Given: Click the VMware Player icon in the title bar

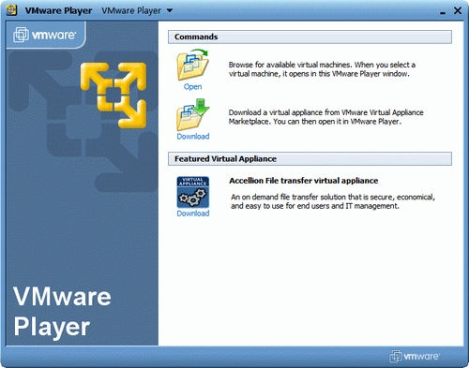Looking at the screenshot, I should 11,10.
